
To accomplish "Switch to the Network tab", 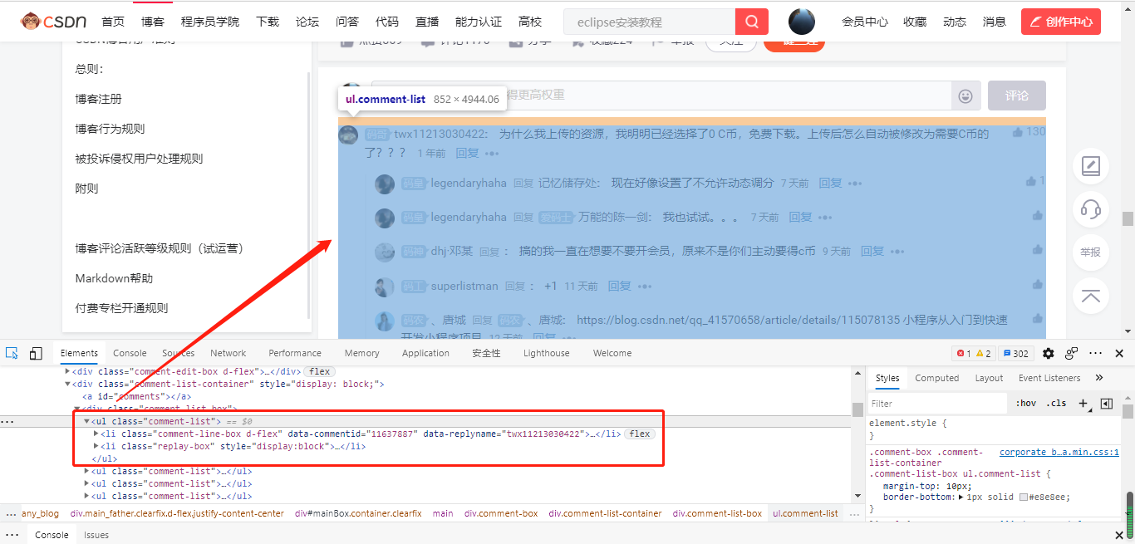I will (x=228, y=353).
